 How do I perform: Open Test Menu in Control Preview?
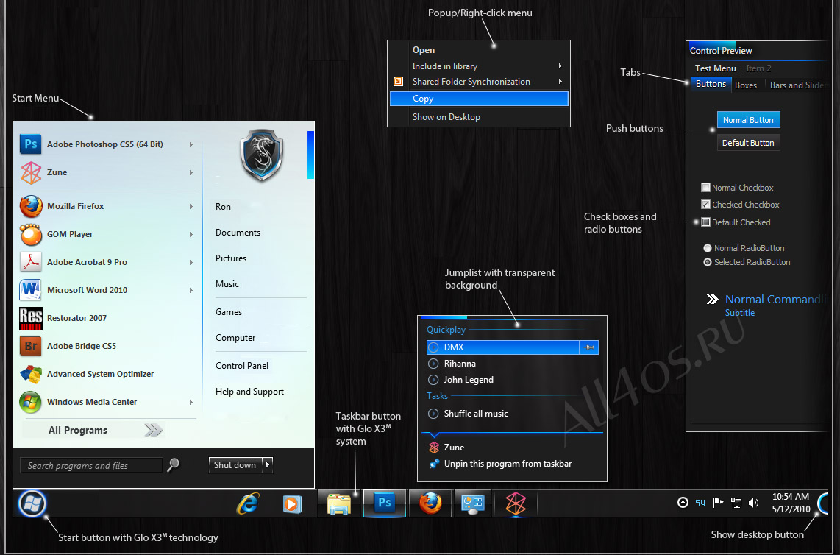coord(715,68)
